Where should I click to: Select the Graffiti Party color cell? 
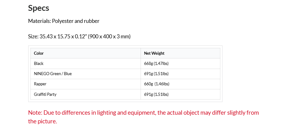[45, 94]
